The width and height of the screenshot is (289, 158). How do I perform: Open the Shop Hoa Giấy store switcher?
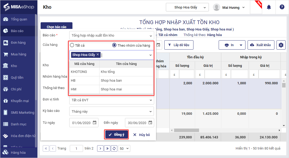pyautogui.click(x=187, y=7)
